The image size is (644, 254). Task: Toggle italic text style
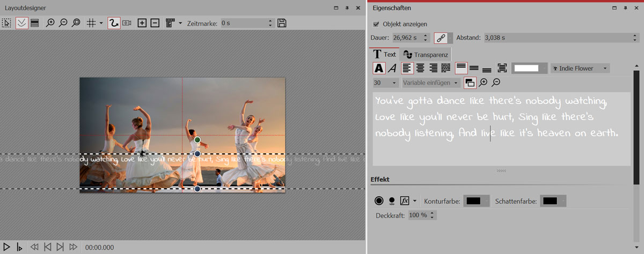pyautogui.click(x=392, y=68)
